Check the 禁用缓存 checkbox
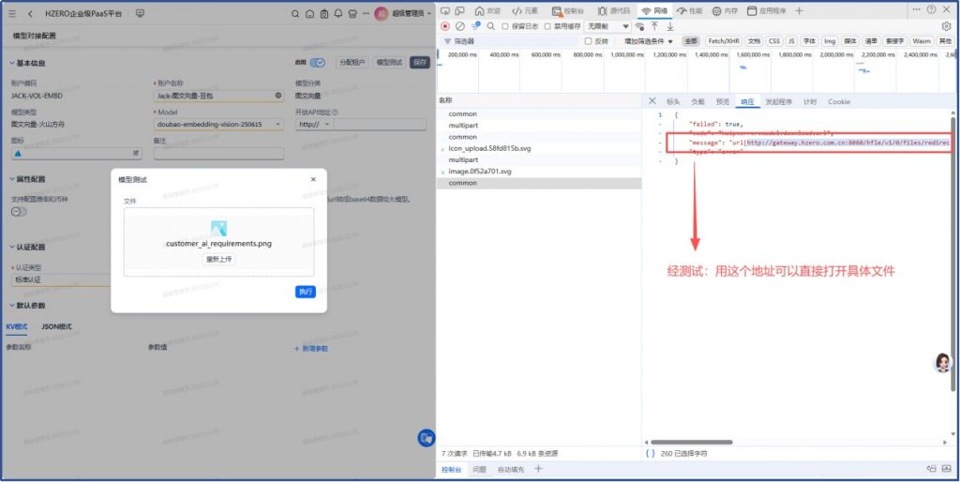The image size is (960, 482). coord(548,26)
